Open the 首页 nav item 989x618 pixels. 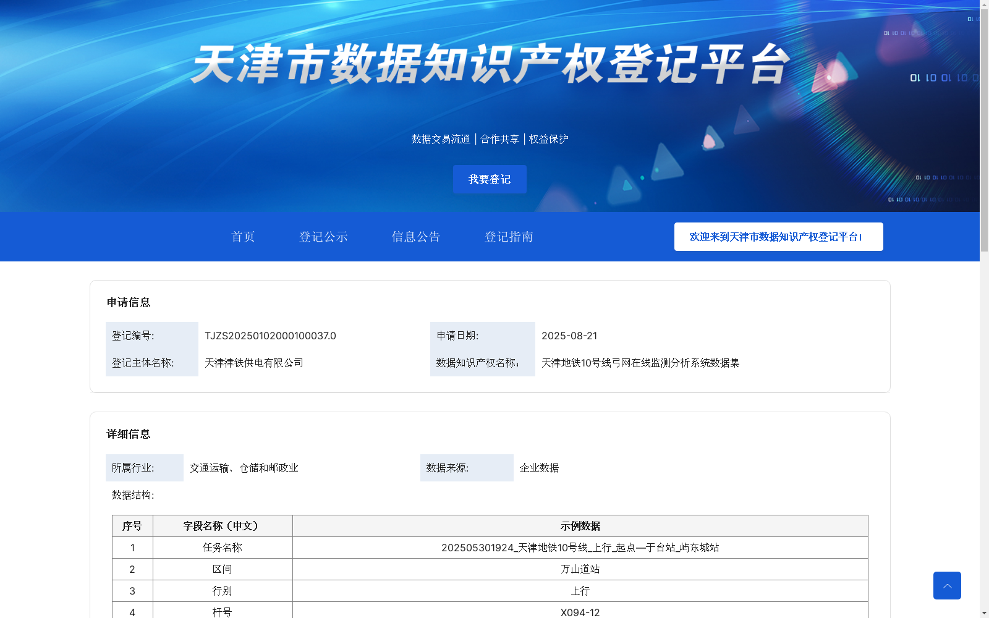tap(243, 237)
